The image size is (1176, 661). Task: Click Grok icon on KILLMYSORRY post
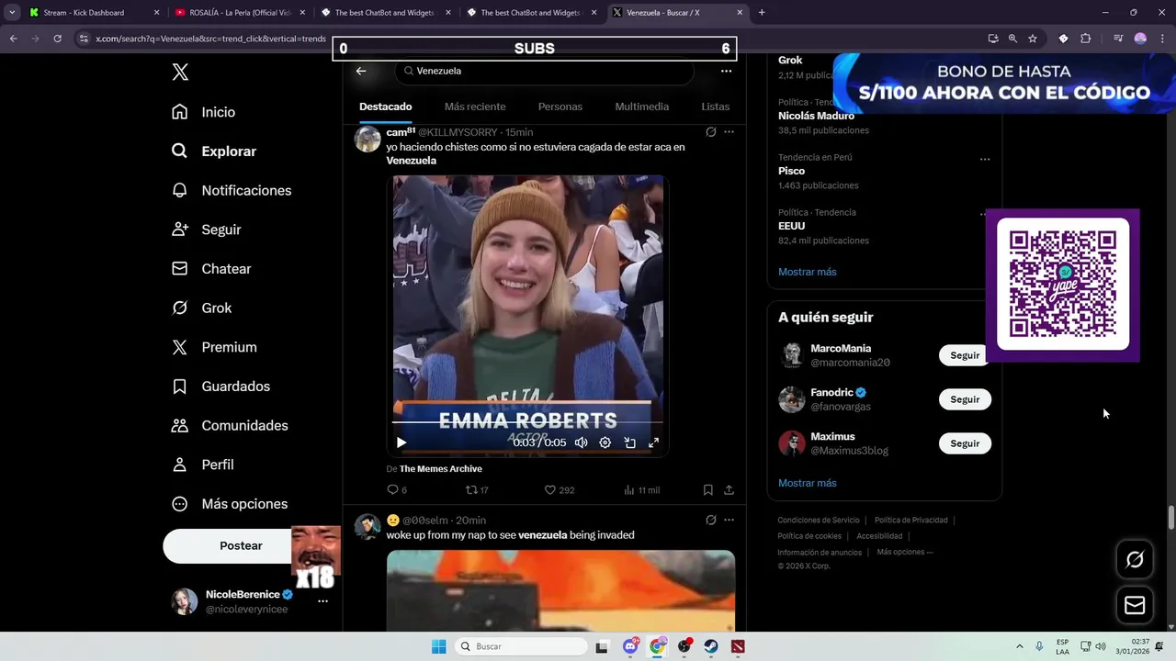[710, 132]
